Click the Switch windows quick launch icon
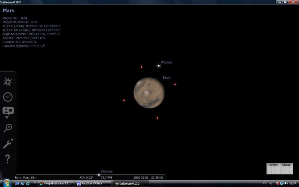Viewport: 299px width, 187px height. [x=22, y=184]
